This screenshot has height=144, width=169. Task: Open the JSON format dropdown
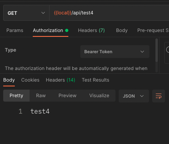(134, 96)
